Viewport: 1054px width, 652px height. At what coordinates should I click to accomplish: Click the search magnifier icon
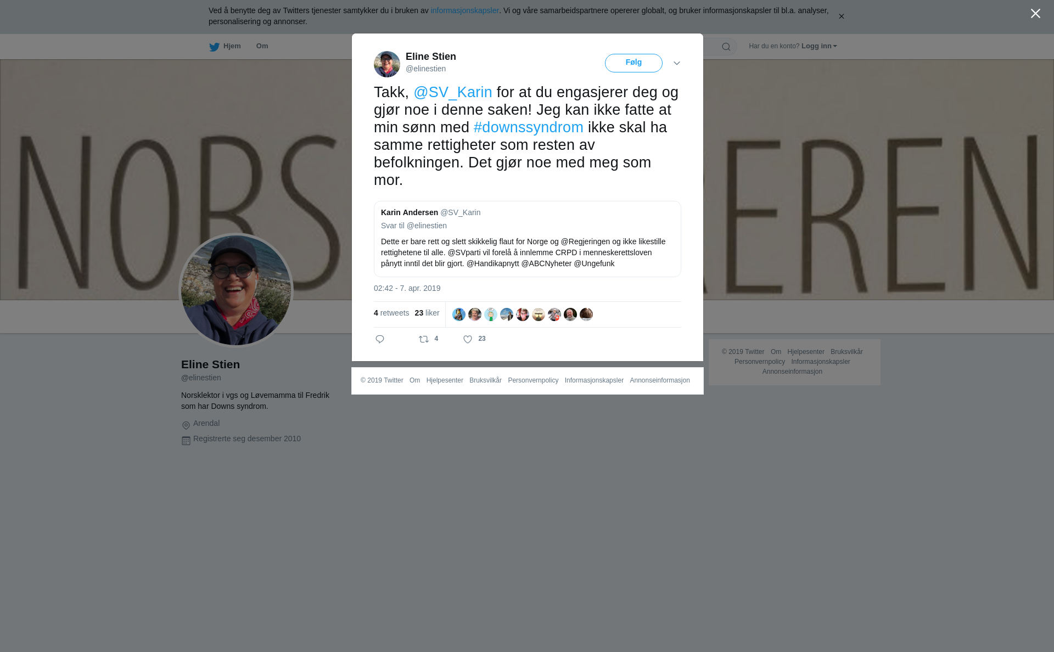click(726, 47)
